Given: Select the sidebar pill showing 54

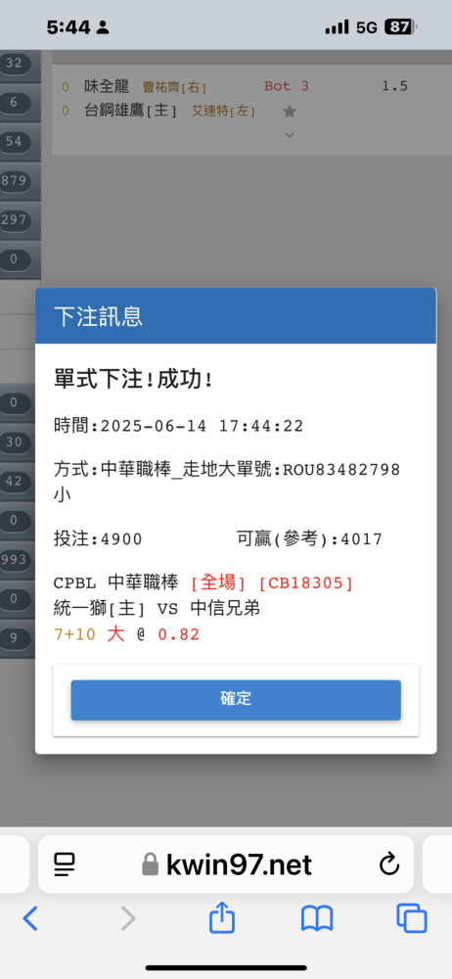Looking at the screenshot, I should click(x=15, y=142).
